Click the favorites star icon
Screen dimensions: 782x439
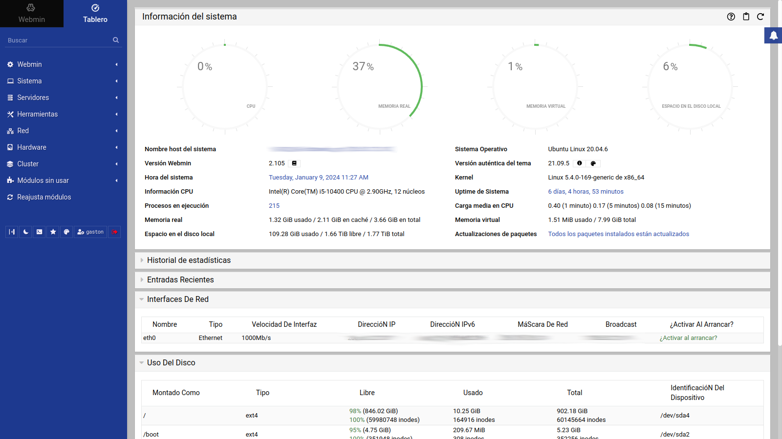pyautogui.click(x=53, y=232)
